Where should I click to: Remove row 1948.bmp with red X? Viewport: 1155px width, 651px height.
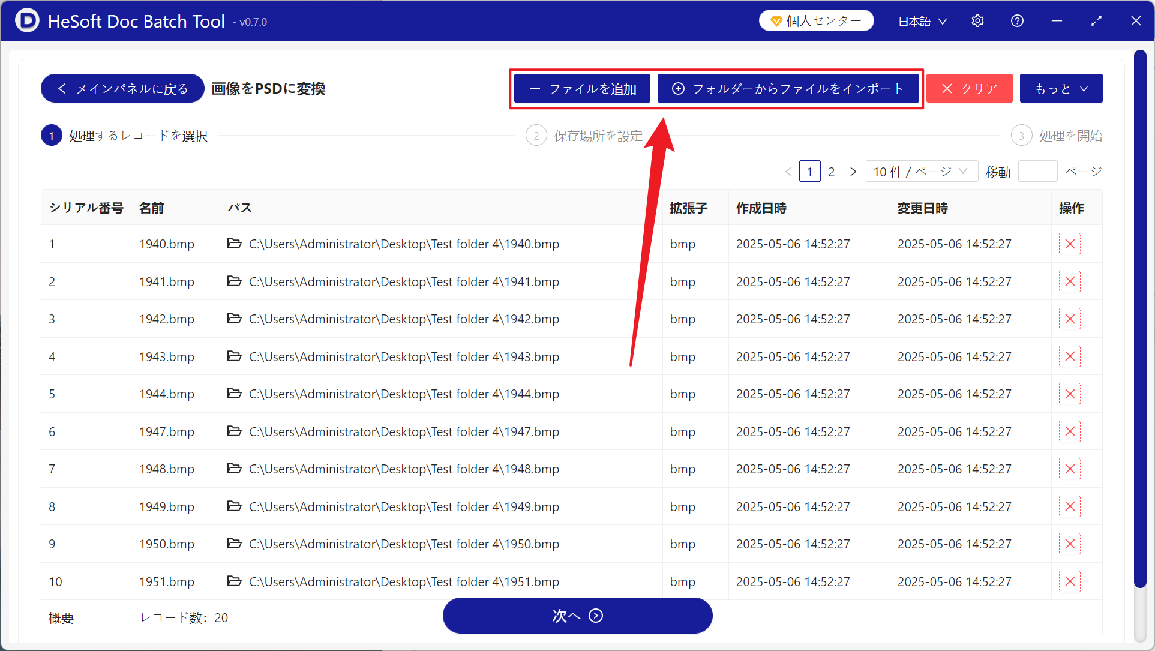(1070, 469)
